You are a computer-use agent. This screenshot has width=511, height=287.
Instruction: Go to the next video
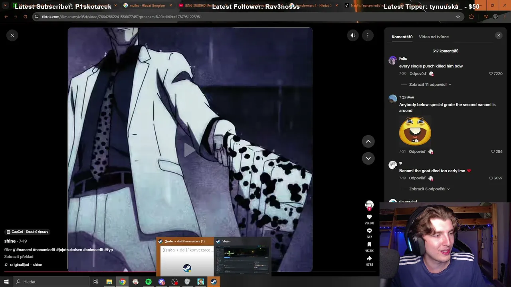click(x=368, y=158)
